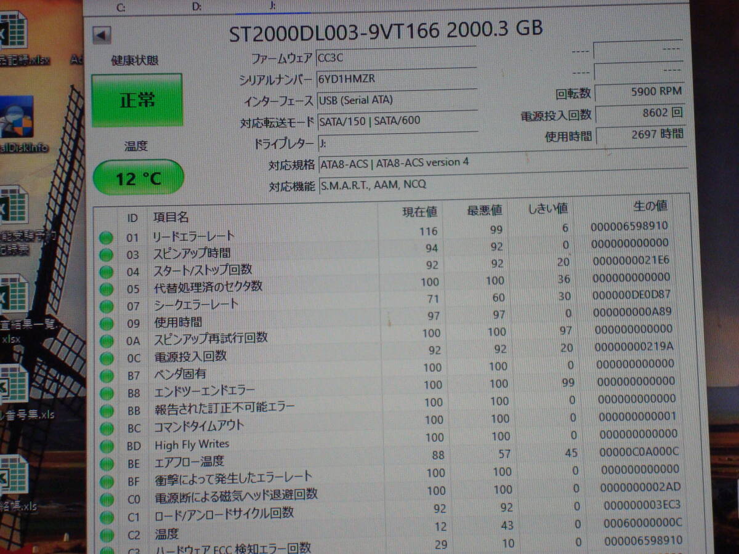
Task: Switch to the C: drive tab
Action: [121, 7]
